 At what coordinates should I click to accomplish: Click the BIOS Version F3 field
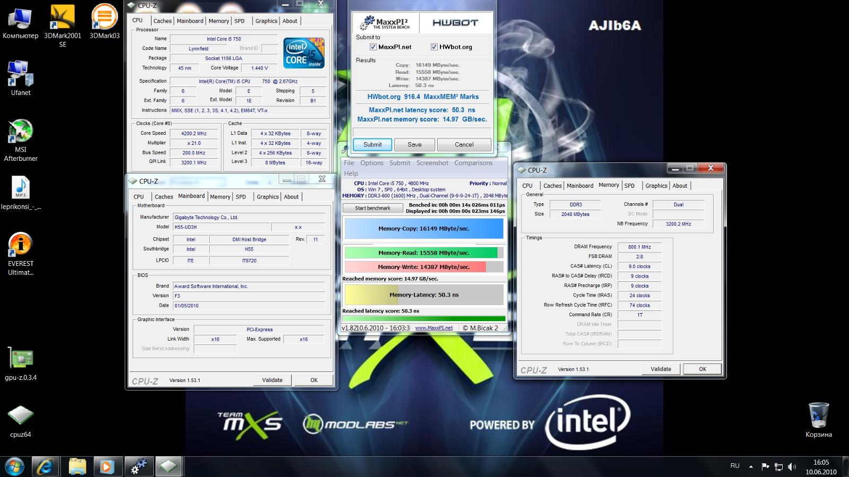click(249, 296)
